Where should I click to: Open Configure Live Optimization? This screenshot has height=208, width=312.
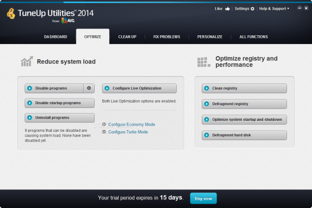pos(139,88)
